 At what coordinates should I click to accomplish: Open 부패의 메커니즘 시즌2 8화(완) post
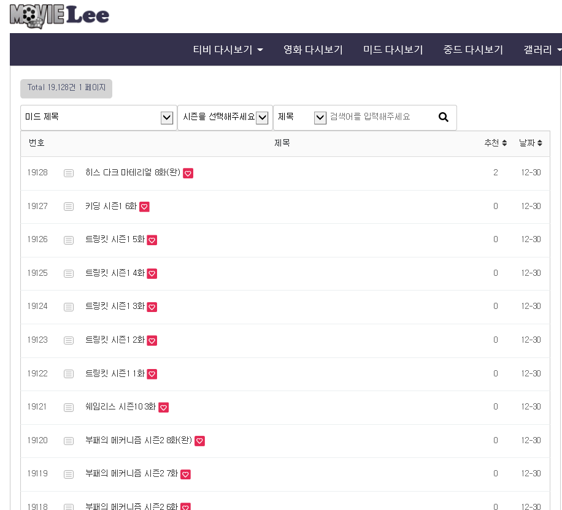point(139,441)
